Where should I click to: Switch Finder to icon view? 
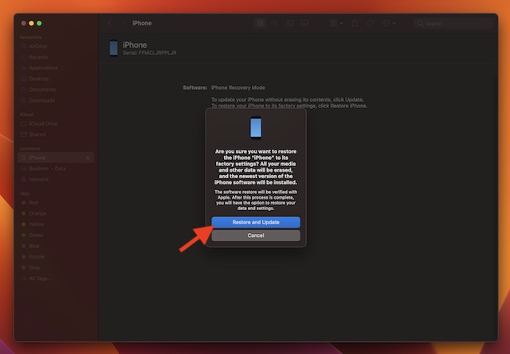[260, 23]
